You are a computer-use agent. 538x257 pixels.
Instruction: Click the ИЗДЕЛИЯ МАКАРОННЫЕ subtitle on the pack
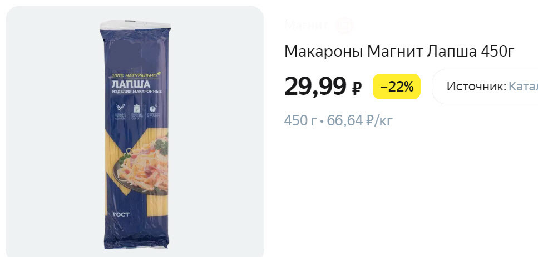(x=137, y=92)
